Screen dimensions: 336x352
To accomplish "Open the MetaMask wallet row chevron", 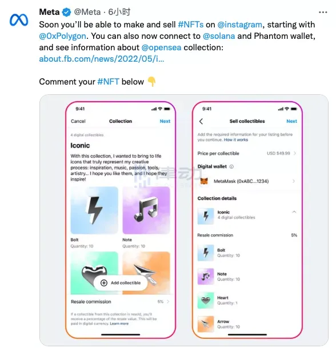I will (x=294, y=181).
